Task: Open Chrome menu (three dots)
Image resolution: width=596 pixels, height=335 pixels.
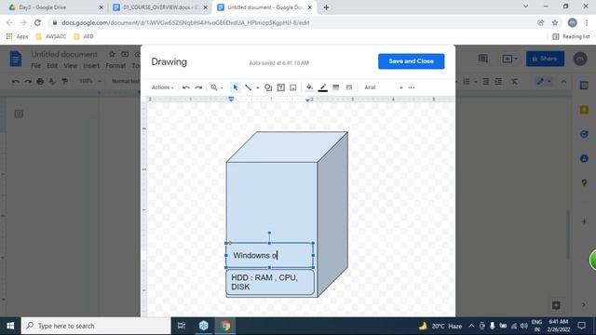Action: (587, 22)
